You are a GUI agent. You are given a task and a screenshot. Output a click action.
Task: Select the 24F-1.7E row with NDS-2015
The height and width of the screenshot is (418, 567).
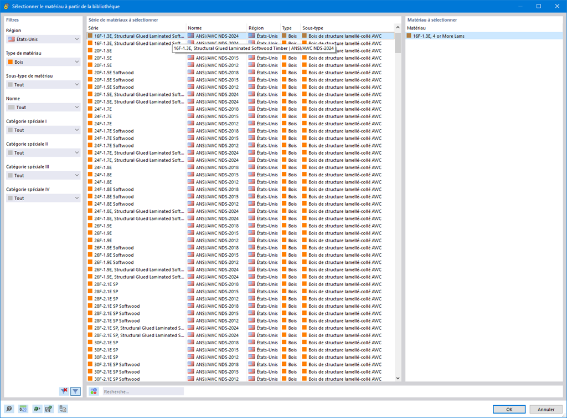(x=240, y=116)
